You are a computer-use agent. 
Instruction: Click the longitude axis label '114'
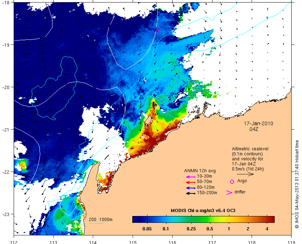(x=93, y=242)
